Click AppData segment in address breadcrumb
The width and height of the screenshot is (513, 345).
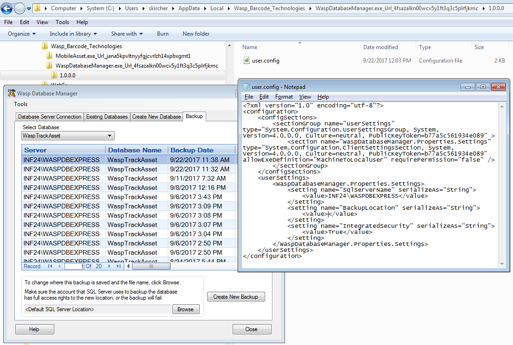(189, 8)
